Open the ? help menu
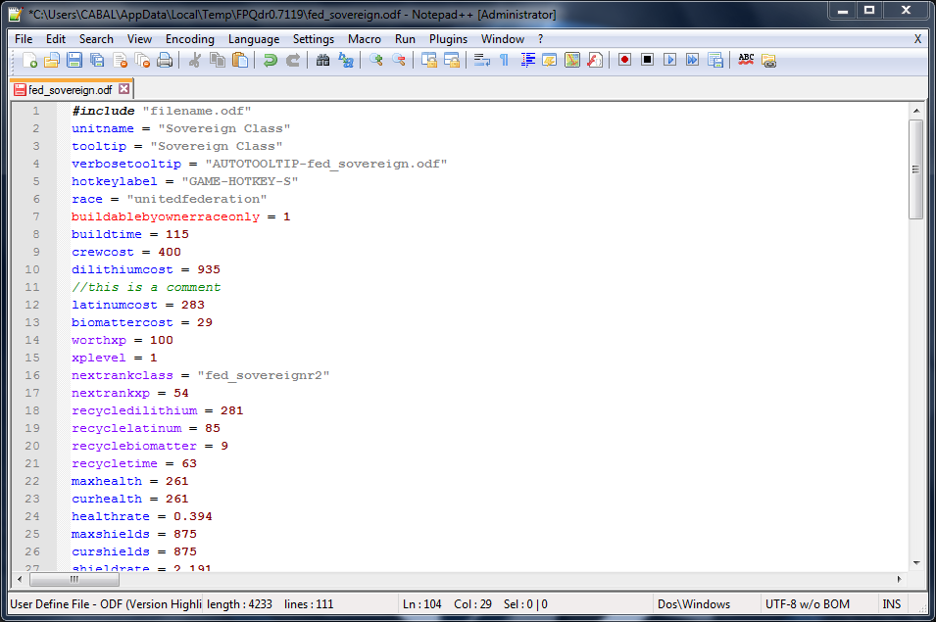This screenshot has width=936, height=622. 541,39
